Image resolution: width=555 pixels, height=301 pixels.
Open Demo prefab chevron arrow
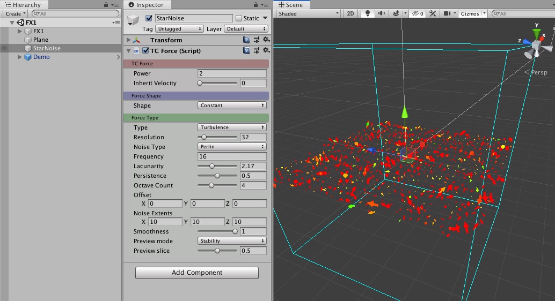click(118, 57)
